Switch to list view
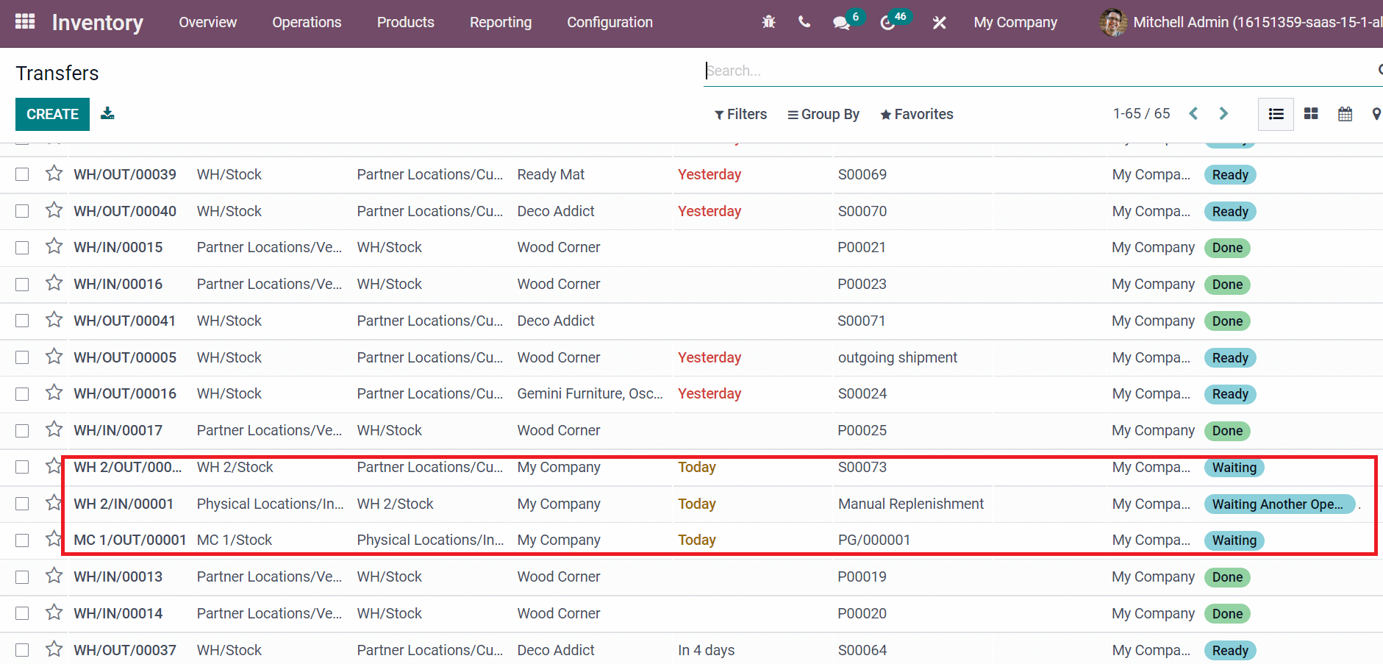The image size is (1383, 664). click(1276, 114)
